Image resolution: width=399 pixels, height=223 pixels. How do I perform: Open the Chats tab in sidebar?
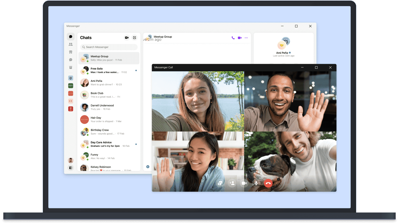point(70,36)
